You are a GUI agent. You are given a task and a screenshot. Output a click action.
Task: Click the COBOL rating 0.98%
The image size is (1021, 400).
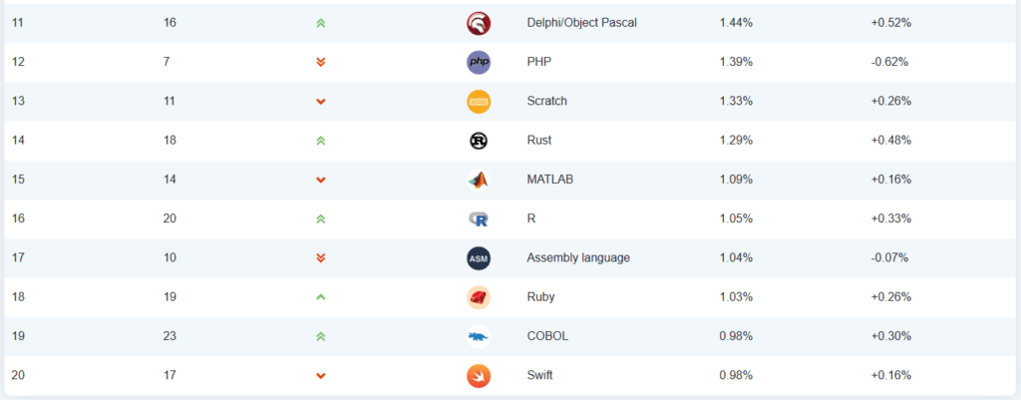point(736,336)
